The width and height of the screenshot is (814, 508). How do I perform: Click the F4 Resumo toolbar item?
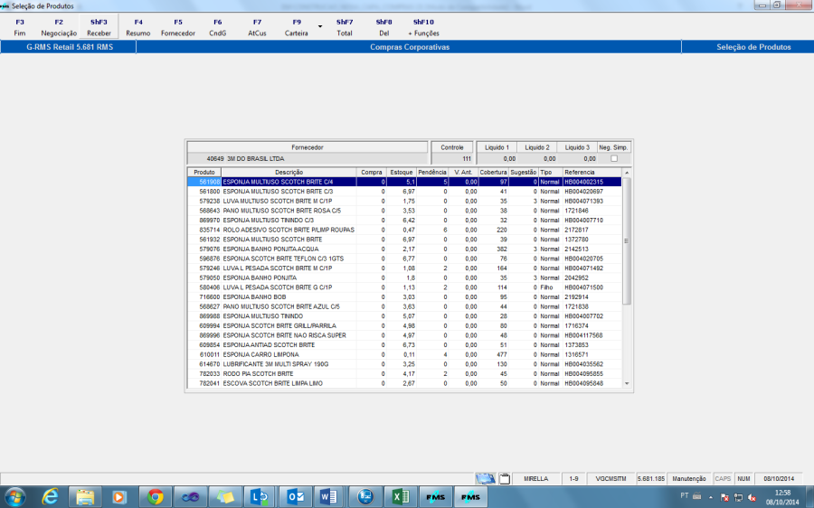138,27
